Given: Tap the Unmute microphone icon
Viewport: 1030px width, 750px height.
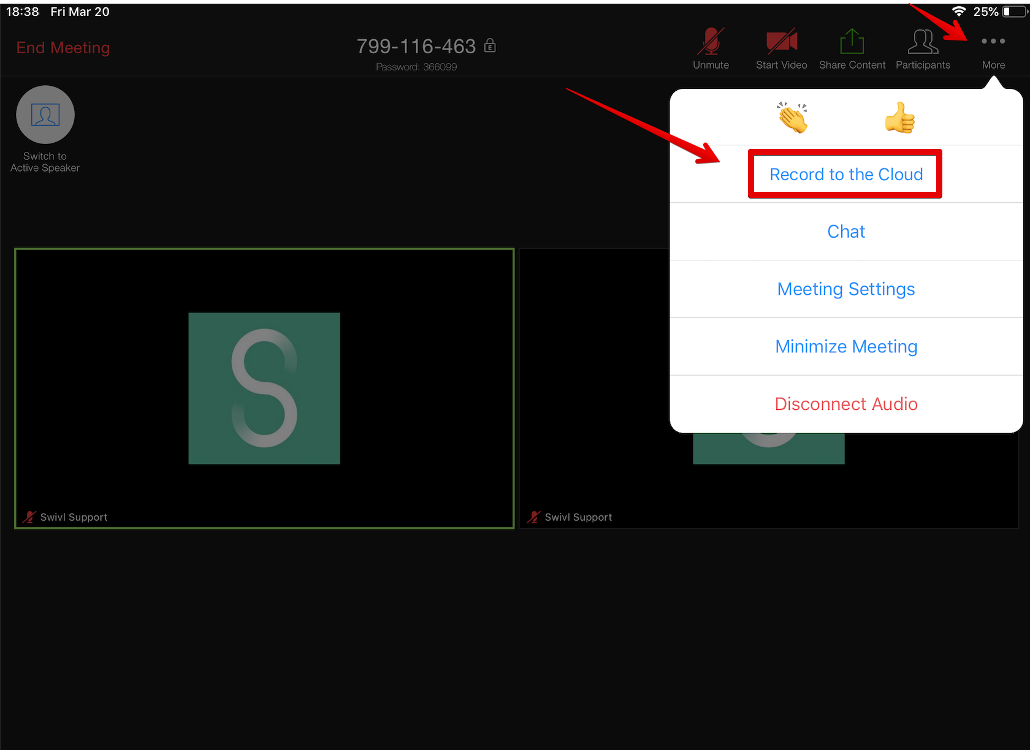Looking at the screenshot, I should [711, 42].
